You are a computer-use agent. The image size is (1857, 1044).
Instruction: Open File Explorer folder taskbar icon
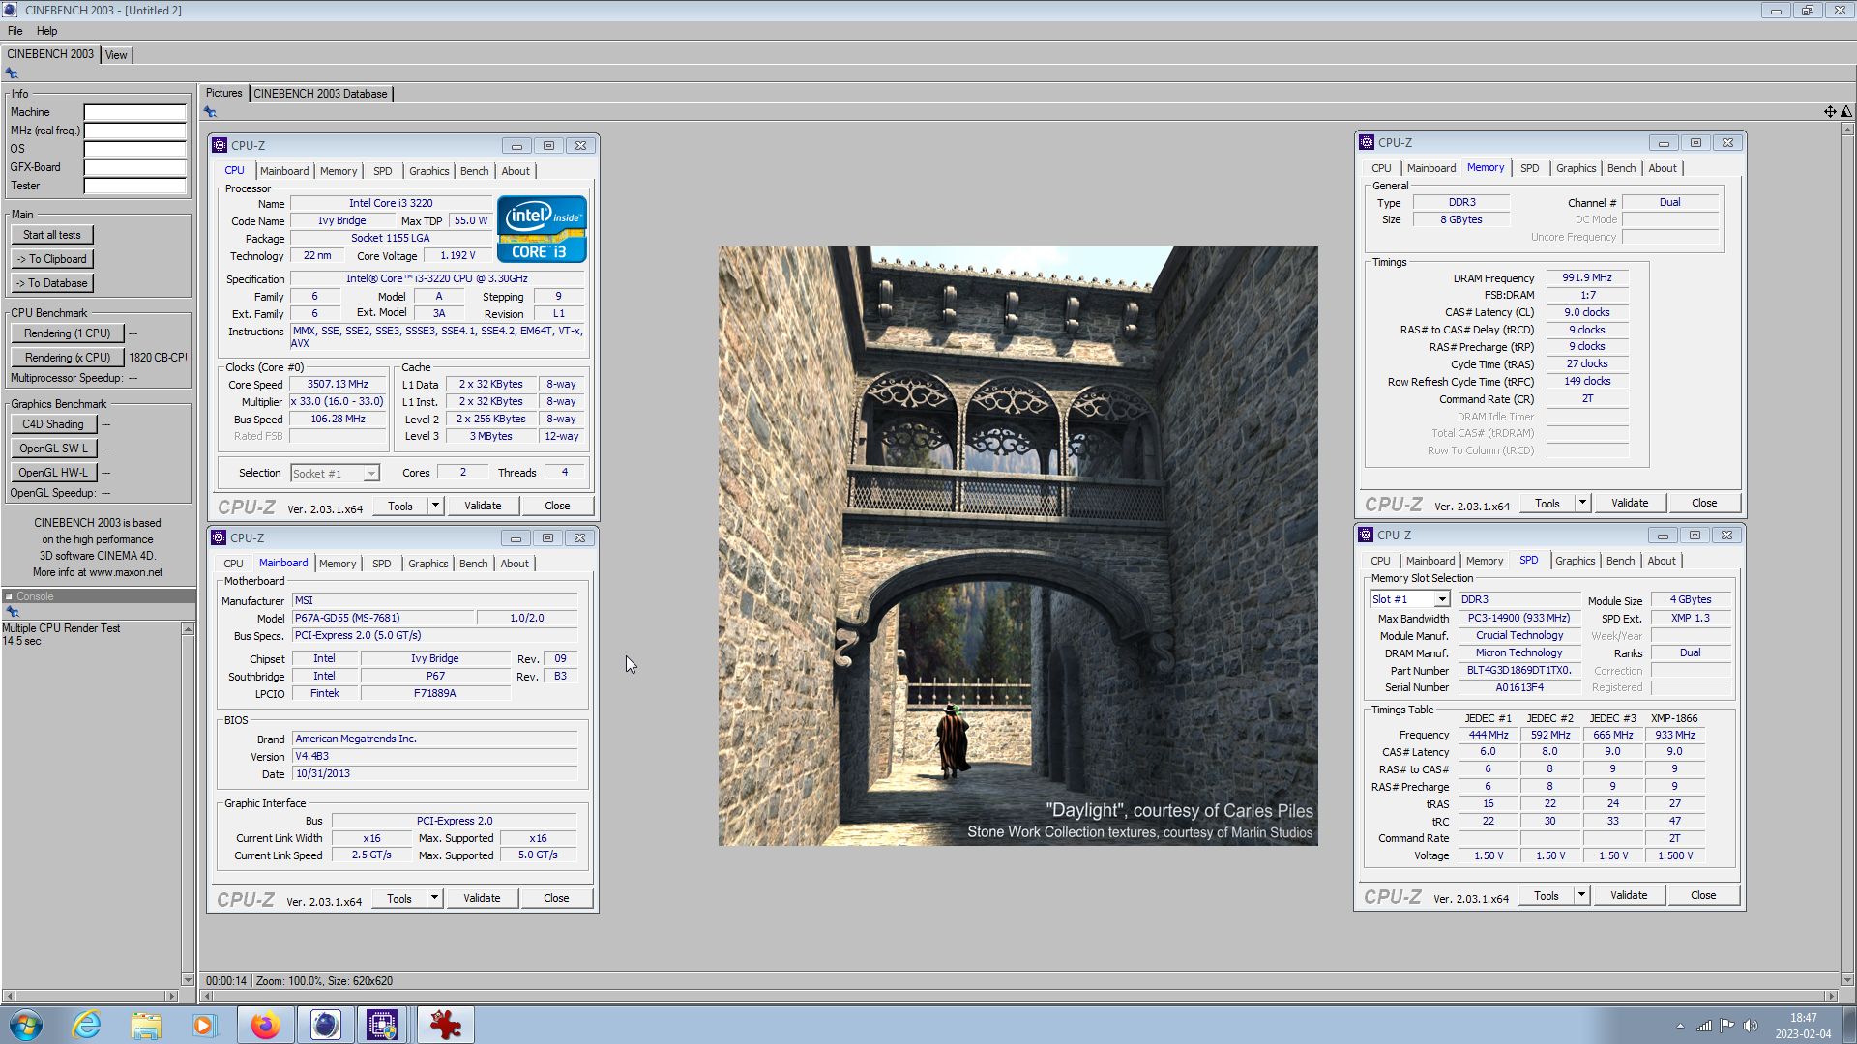point(146,1025)
